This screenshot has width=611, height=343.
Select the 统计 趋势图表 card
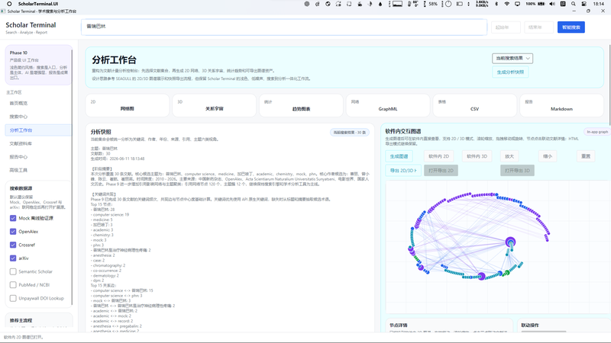coord(301,105)
